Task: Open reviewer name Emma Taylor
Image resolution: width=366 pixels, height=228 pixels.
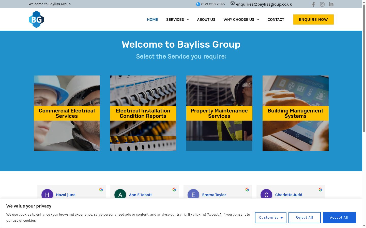Action: click(x=214, y=195)
